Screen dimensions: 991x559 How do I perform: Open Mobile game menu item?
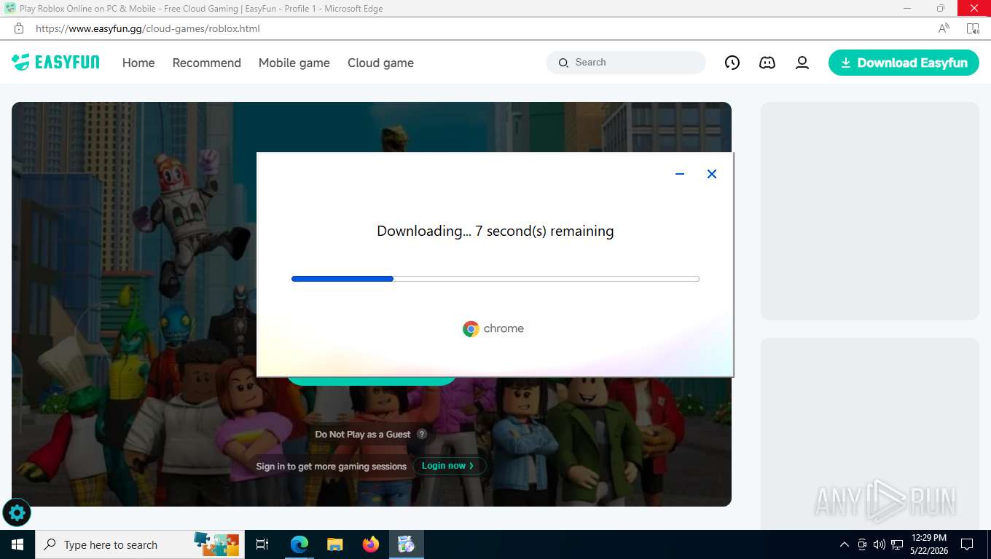click(x=294, y=63)
